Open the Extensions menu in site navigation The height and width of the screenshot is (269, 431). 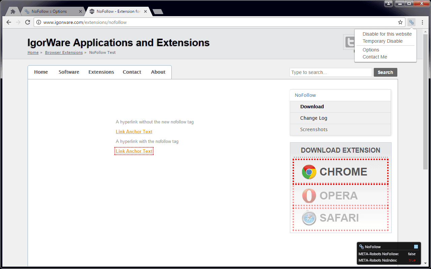[x=101, y=72]
